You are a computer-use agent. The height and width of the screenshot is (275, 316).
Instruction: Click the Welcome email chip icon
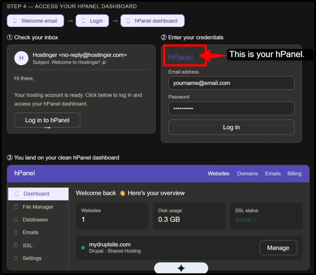click(15, 21)
